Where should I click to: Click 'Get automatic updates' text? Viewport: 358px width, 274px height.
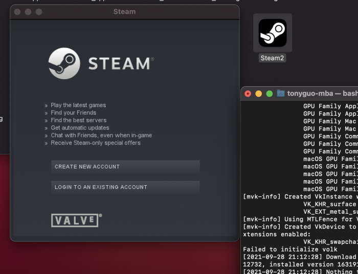click(80, 128)
